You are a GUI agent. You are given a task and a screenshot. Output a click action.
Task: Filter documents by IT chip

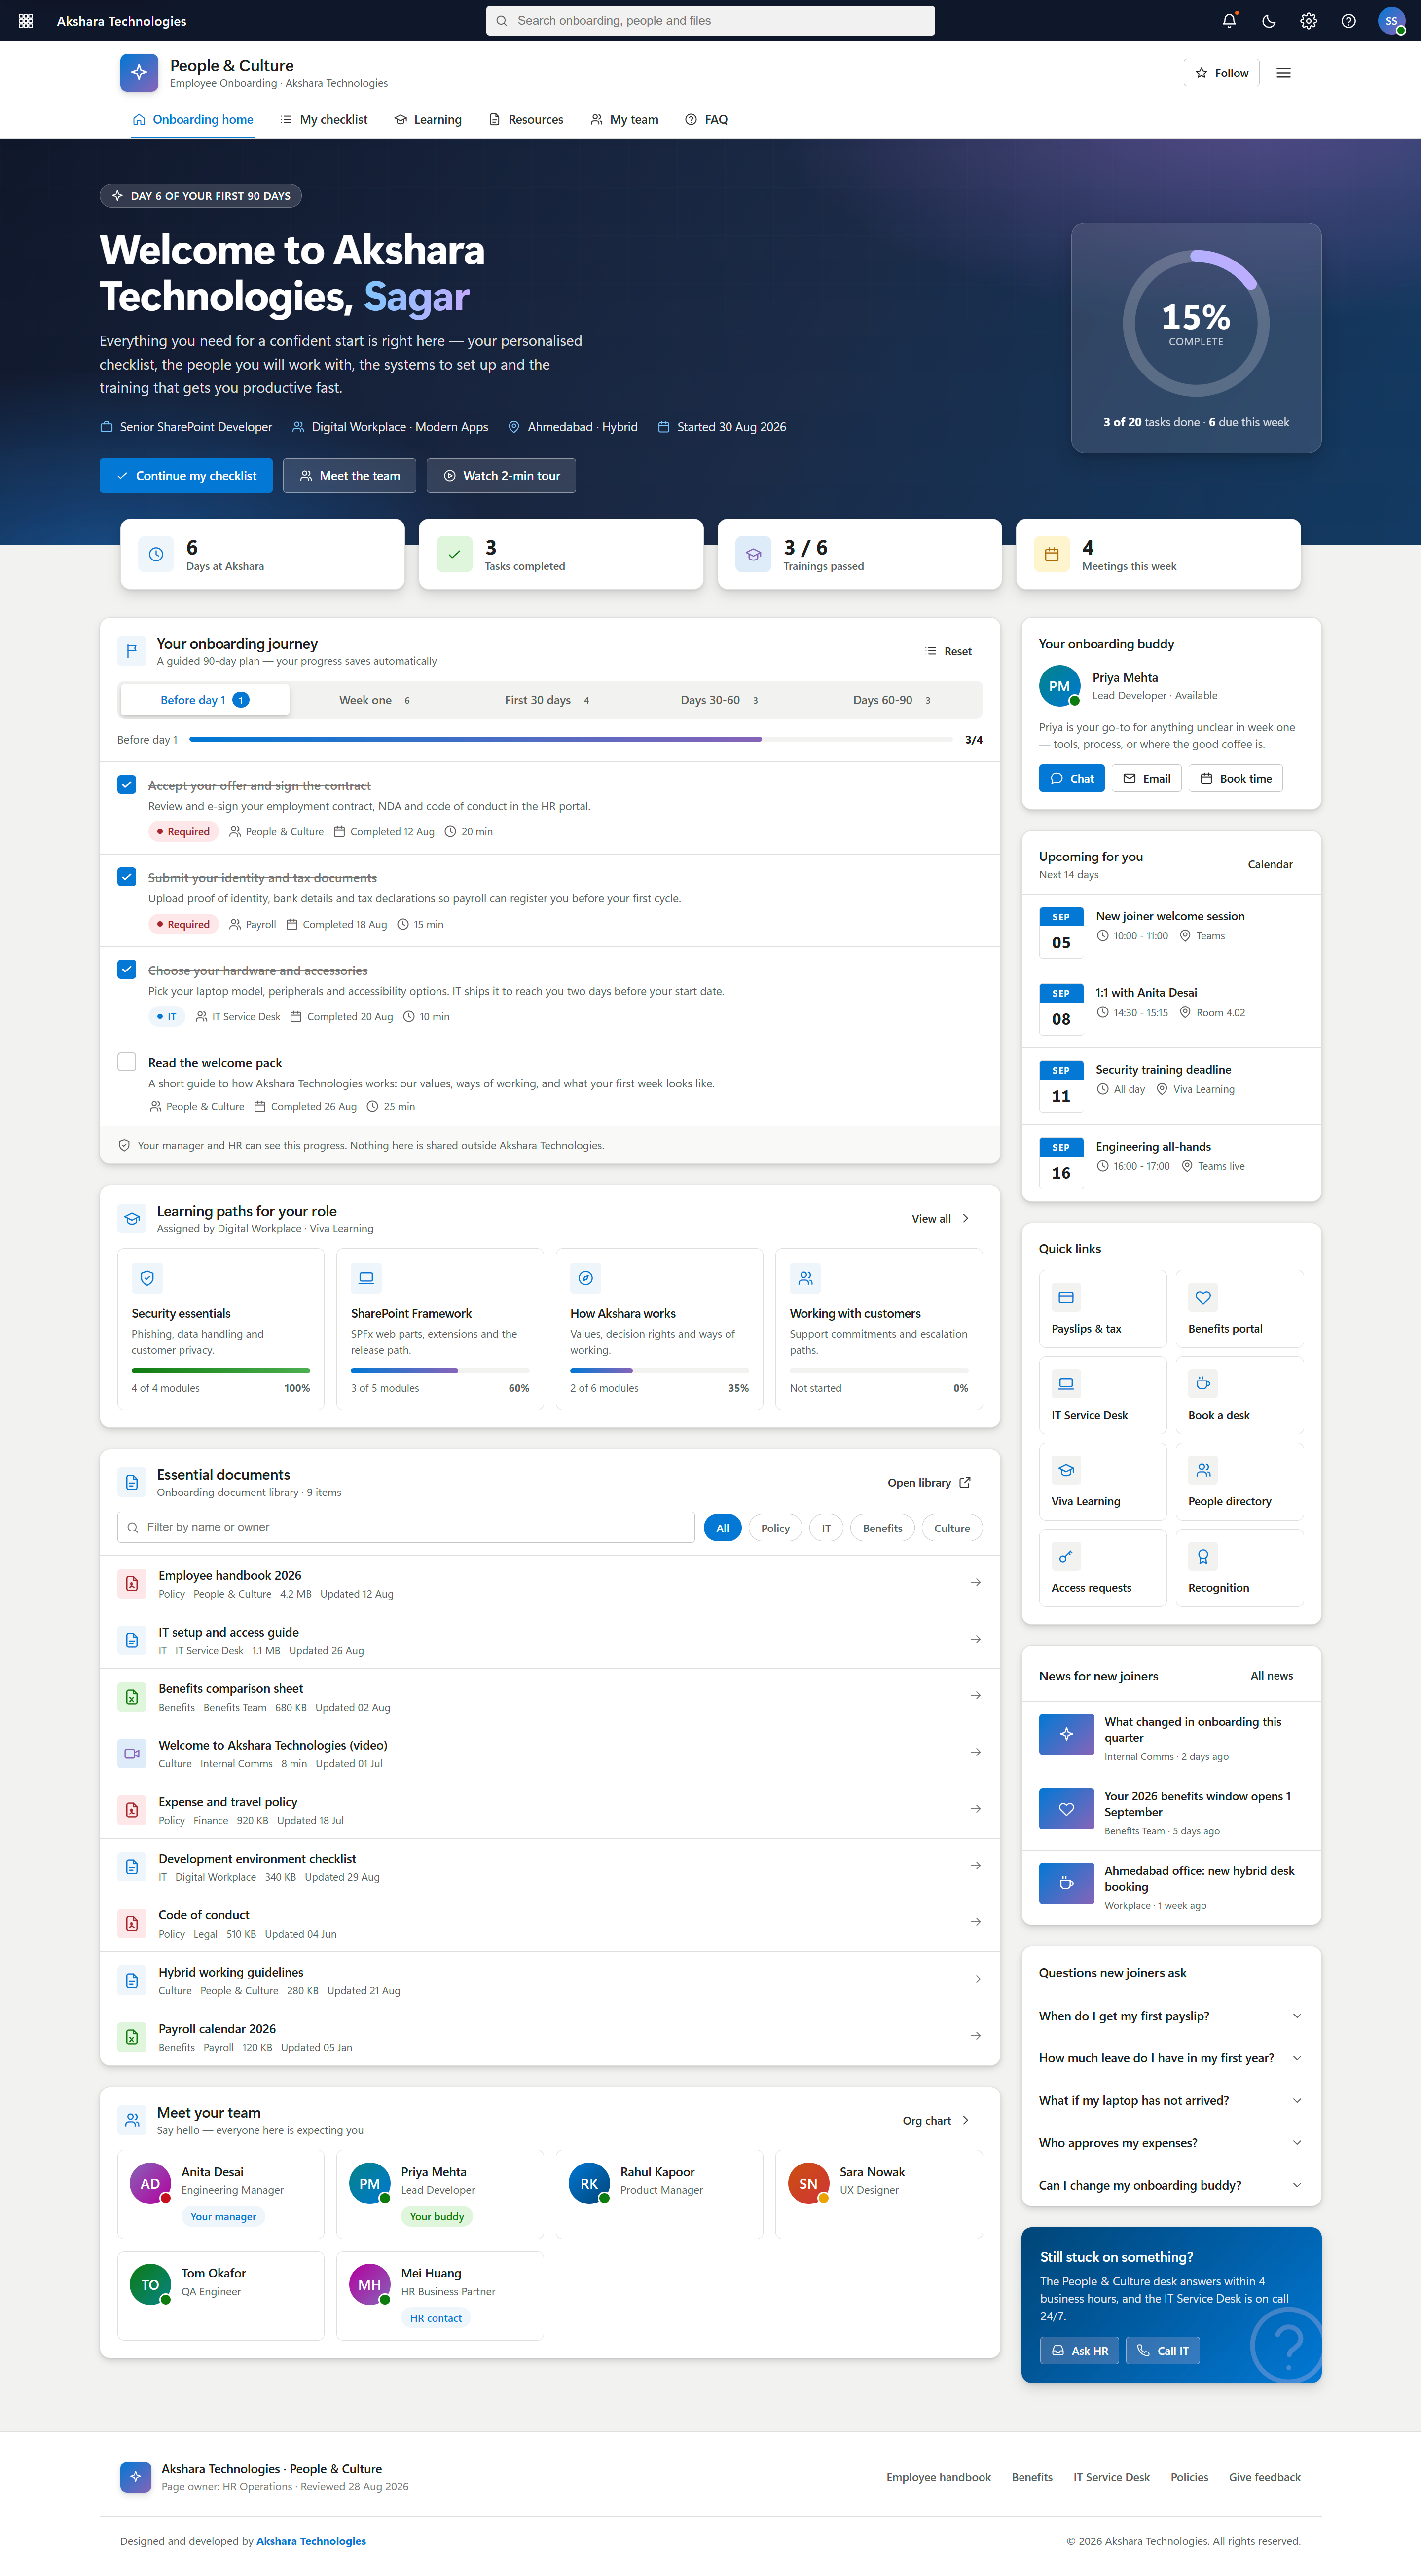[x=826, y=1528]
